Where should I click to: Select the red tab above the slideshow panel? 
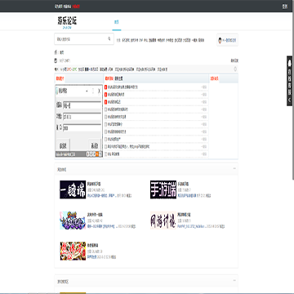(60, 78)
